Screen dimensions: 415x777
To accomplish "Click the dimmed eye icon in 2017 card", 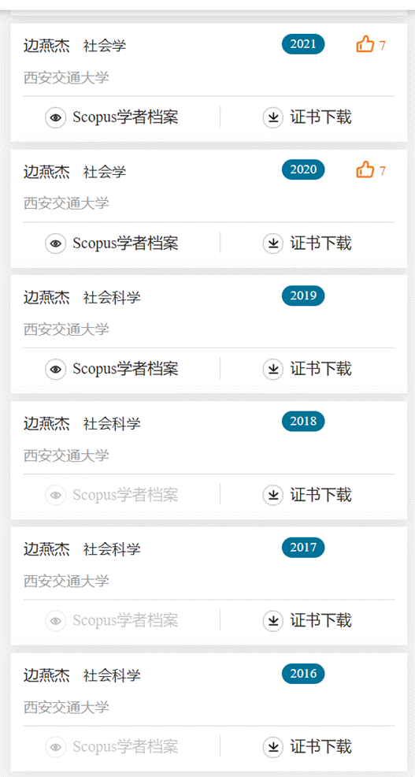I will click(55, 620).
